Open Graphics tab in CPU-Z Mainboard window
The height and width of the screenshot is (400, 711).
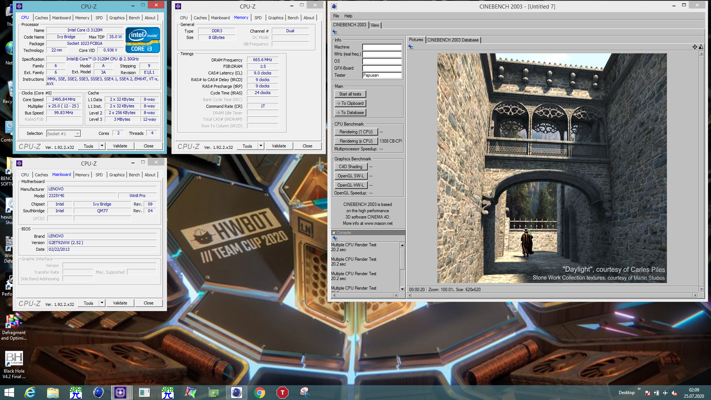coord(117,175)
